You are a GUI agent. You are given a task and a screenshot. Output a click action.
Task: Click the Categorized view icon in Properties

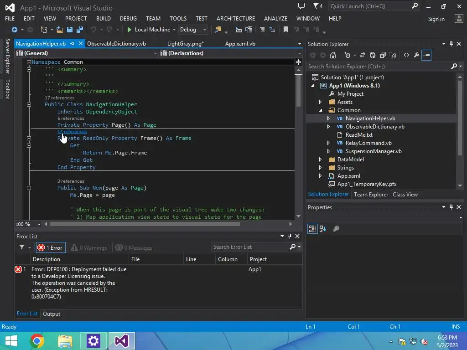click(312, 229)
